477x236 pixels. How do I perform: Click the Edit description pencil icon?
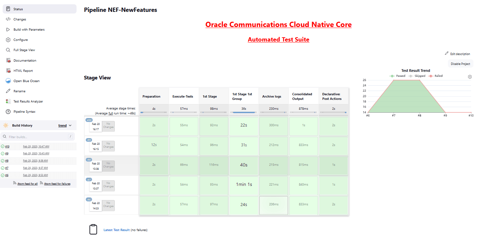tap(446, 53)
